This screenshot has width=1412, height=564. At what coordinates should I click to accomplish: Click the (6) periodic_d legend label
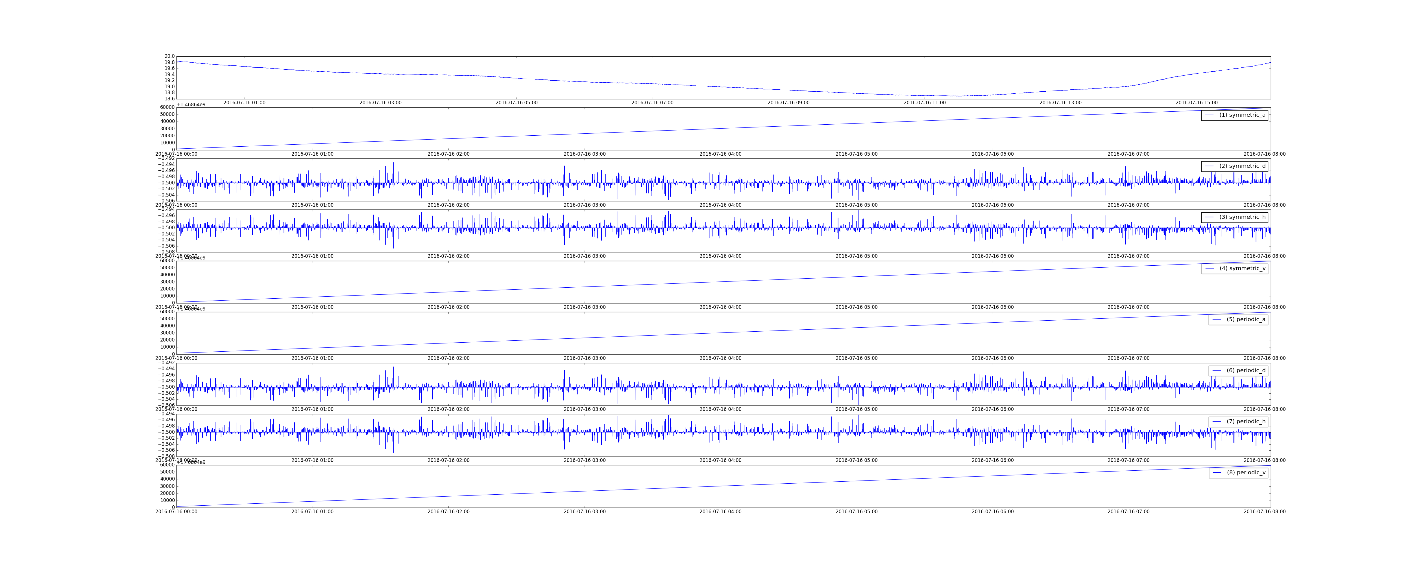[1246, 371]
